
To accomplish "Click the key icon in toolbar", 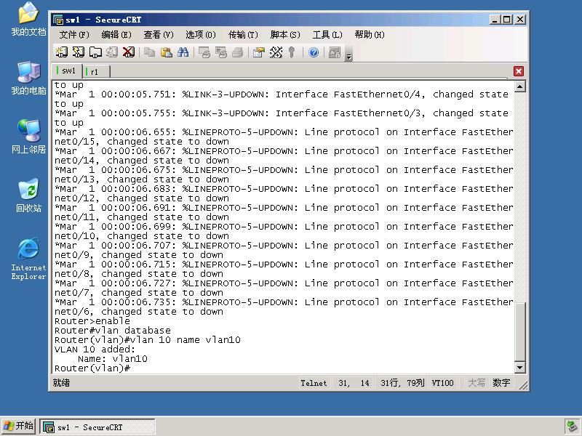I will pos(292,52).
